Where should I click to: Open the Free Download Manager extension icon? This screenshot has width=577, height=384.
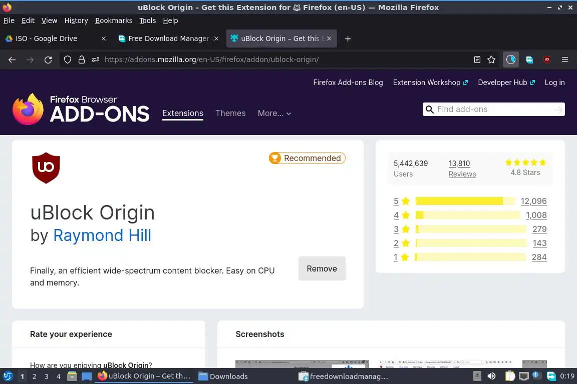[529, 59]
